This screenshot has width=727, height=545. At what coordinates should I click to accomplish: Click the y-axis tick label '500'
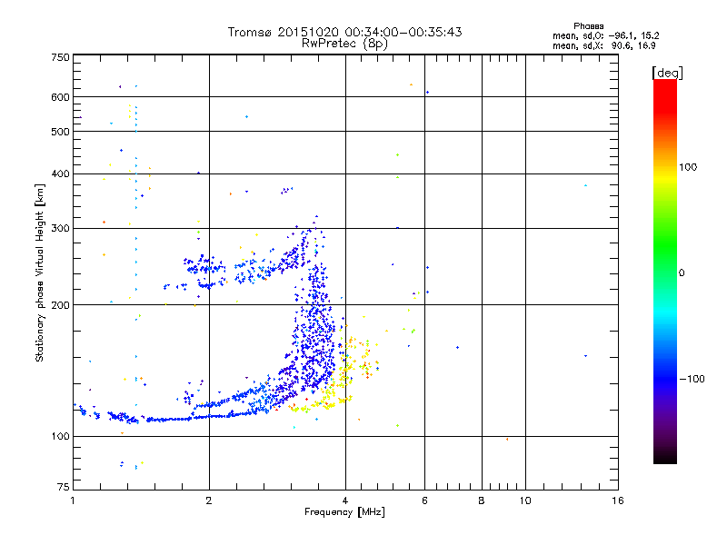(60, 132)
